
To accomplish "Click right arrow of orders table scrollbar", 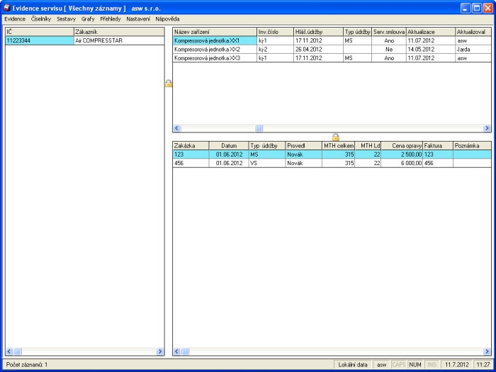I will coord(487,351).
